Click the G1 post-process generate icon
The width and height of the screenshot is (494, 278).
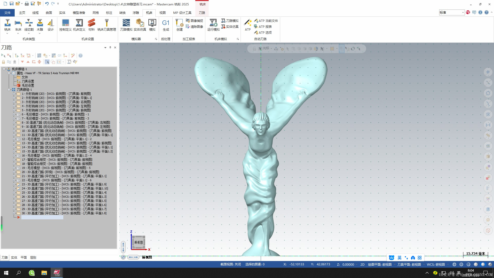coord(166,23)
